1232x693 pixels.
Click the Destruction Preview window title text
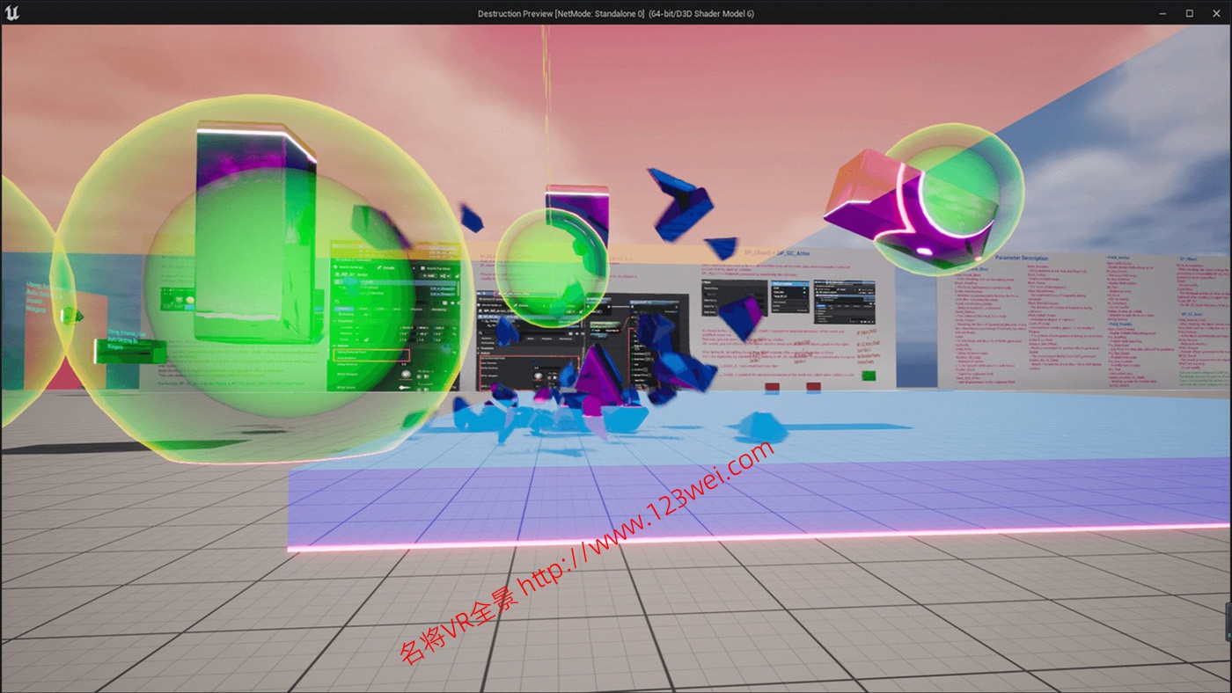pyautogui.click(x=615, y=13)
